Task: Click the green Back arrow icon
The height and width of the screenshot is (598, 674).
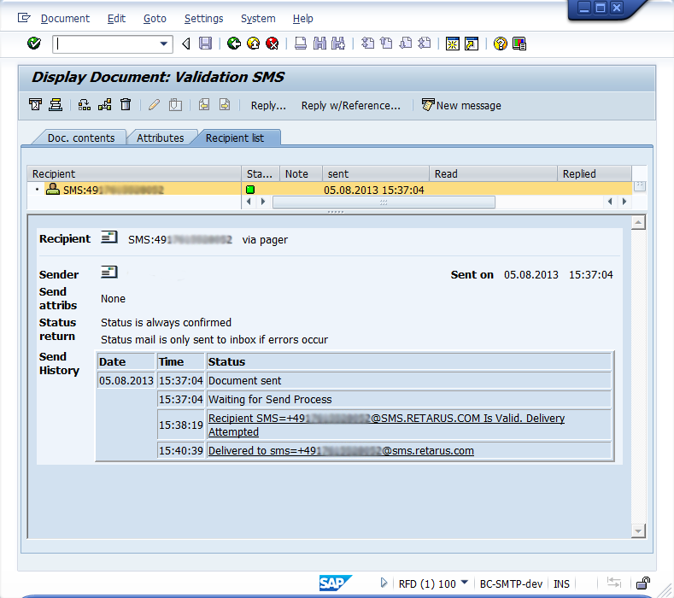Action: [234, 44]
